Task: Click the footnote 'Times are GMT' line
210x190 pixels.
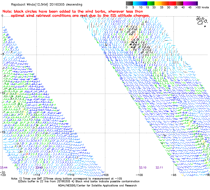Action: [x=67, y=179]
